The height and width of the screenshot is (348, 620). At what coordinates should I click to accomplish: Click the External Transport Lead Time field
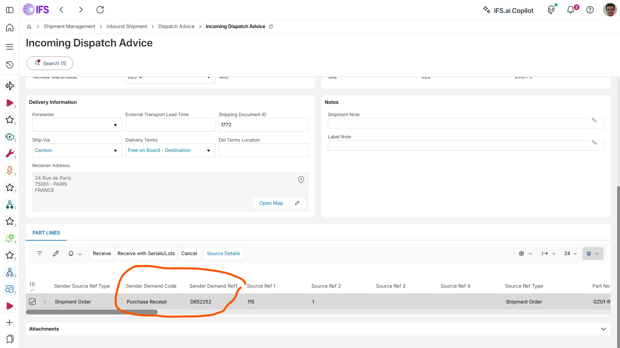pos(170,125)
